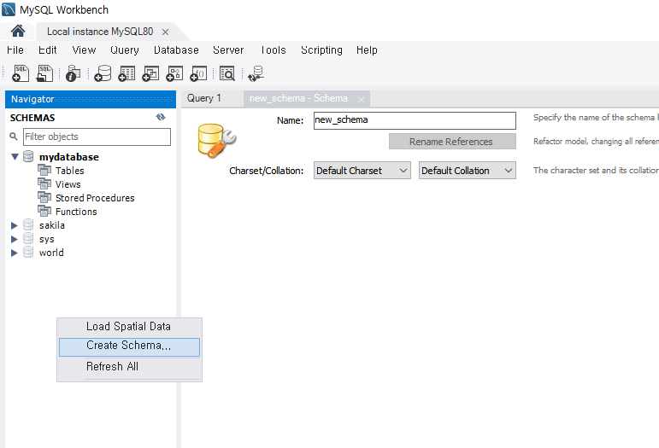Open the Tools menu

(x=274, y=49)
